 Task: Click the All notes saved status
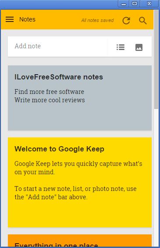(x=97, y=20)
